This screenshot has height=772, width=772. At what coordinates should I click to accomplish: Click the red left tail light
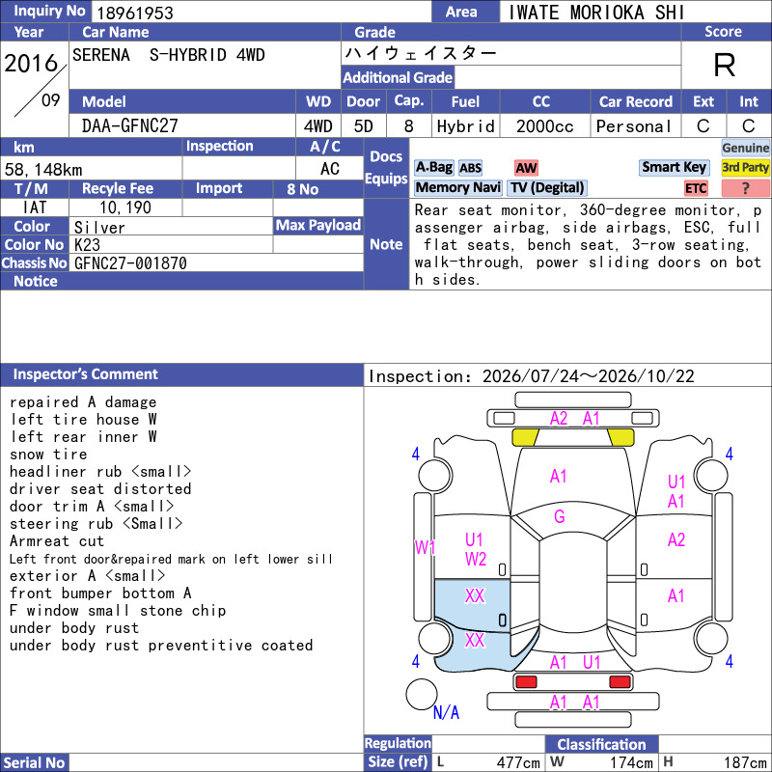pos(526,682)
